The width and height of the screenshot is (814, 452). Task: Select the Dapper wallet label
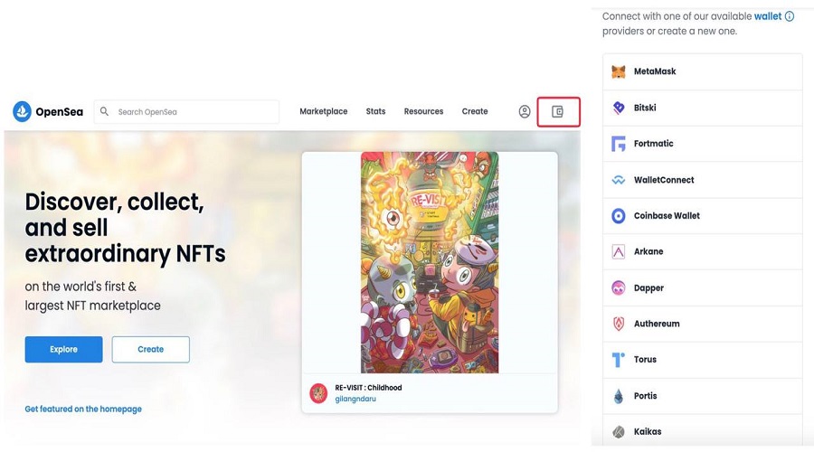pos(648,288)
